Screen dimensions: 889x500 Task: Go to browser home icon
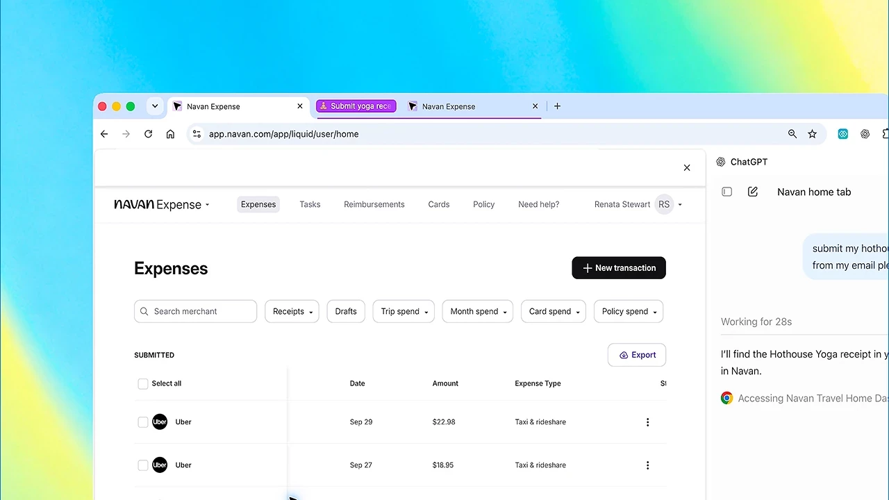pyautogui.click(x=170, y=134)
